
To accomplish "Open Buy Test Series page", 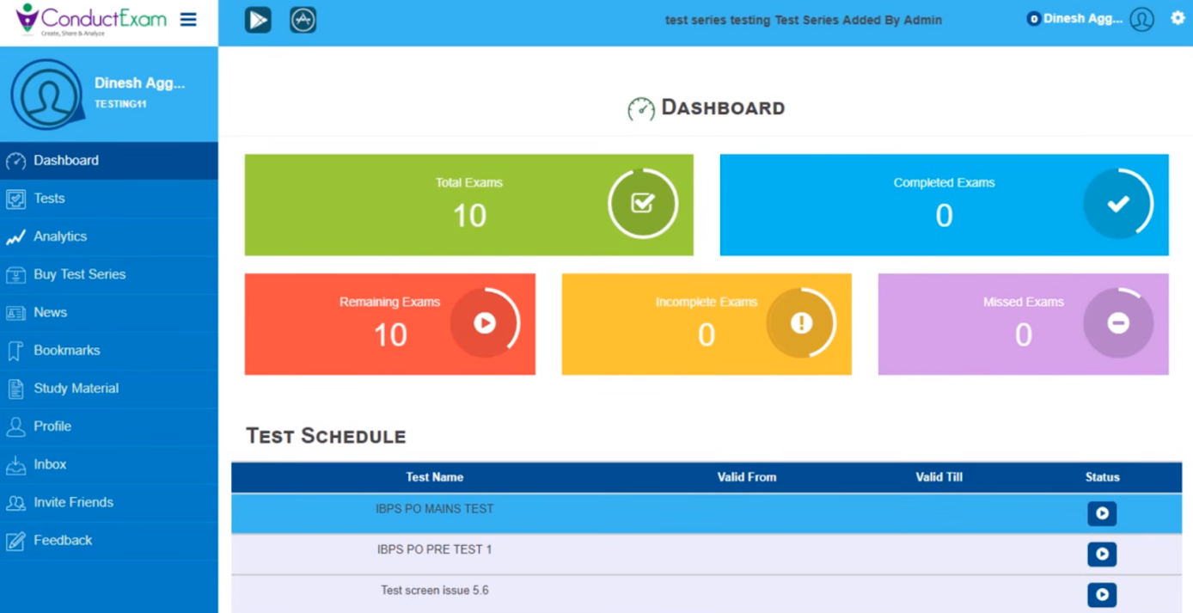I will point(79,274).
